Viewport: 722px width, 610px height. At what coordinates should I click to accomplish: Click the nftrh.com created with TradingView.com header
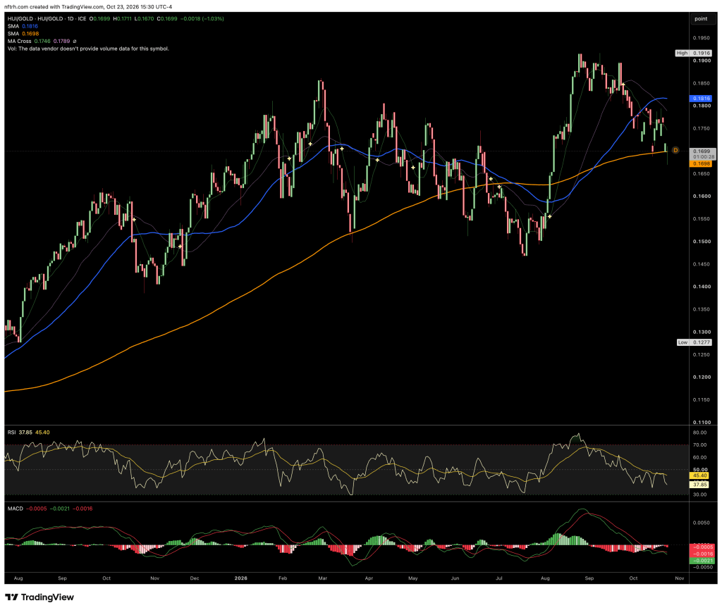[88, 7]
